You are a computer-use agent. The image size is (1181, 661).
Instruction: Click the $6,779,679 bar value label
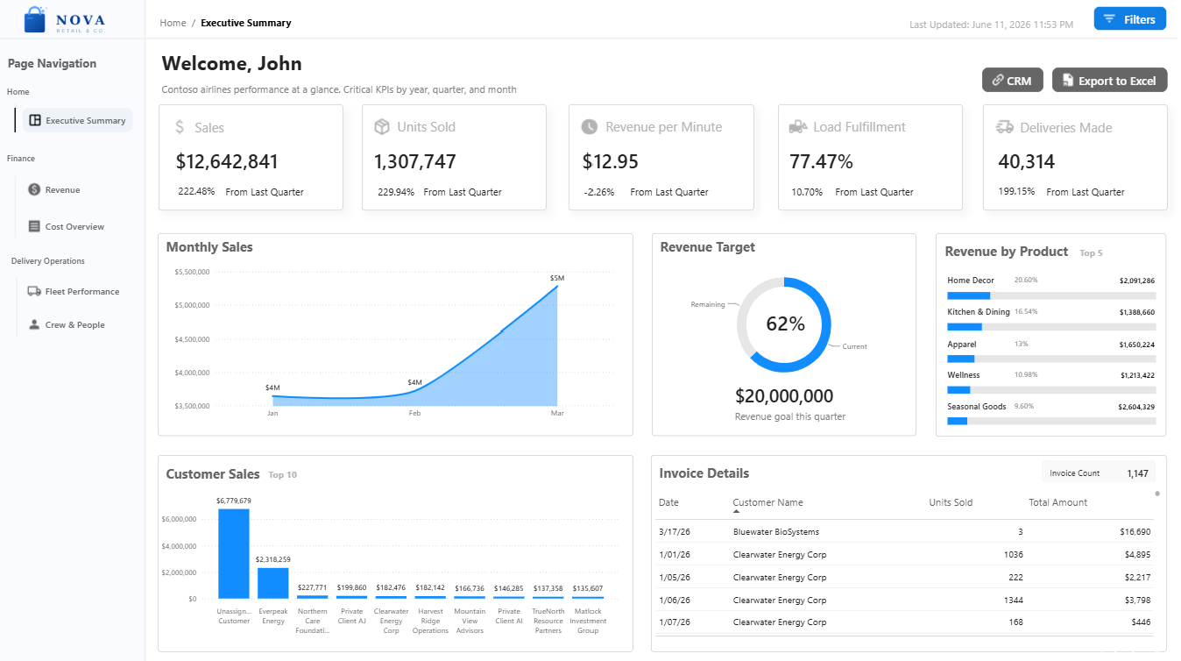coord(234,501)
